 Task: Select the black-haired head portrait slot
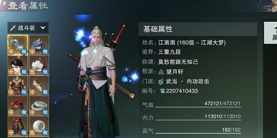18,66
